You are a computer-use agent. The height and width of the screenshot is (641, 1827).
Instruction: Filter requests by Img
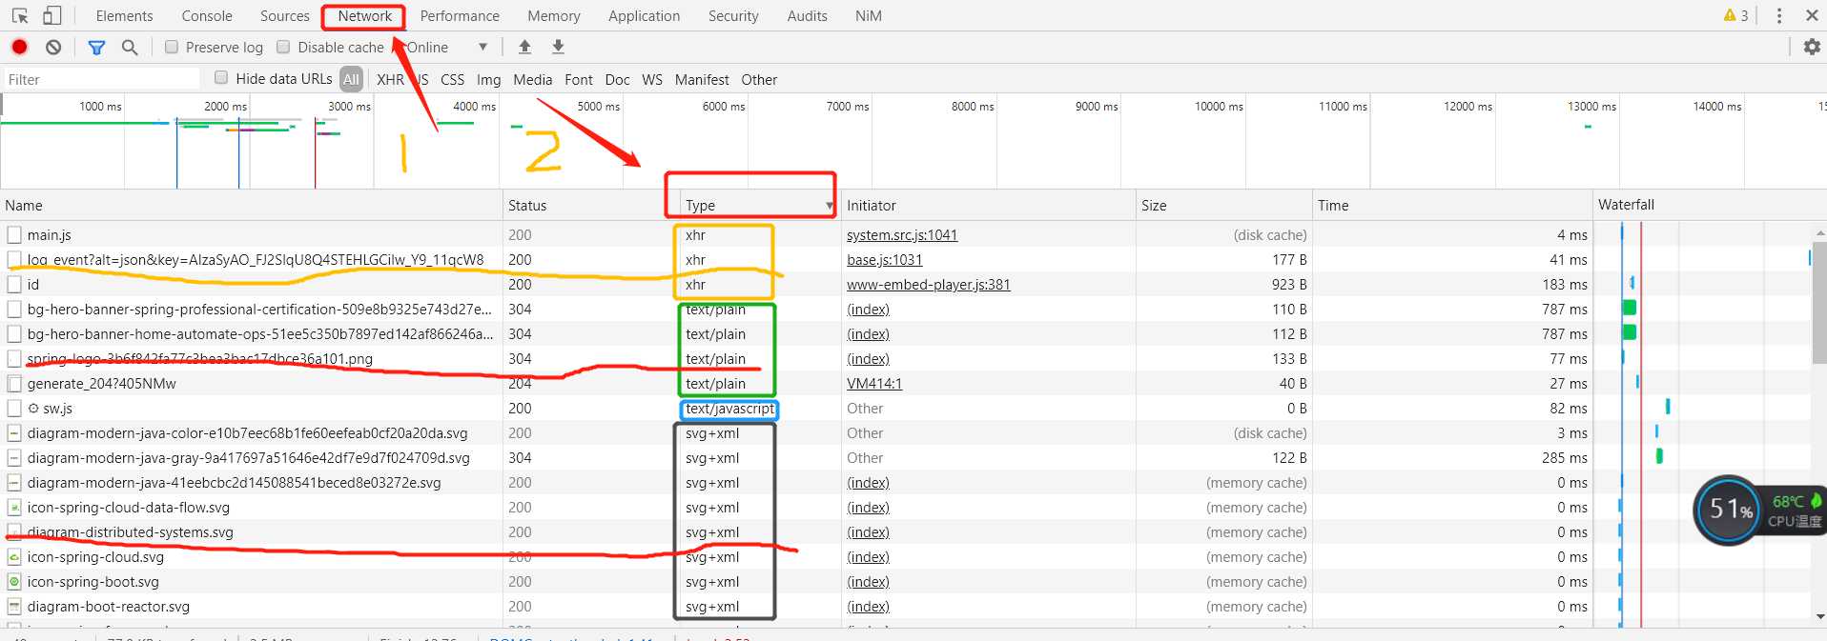point(488,79)
